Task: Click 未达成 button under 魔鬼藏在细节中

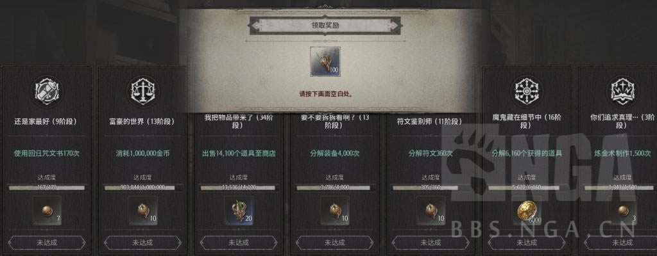Action: click(527, 242)
